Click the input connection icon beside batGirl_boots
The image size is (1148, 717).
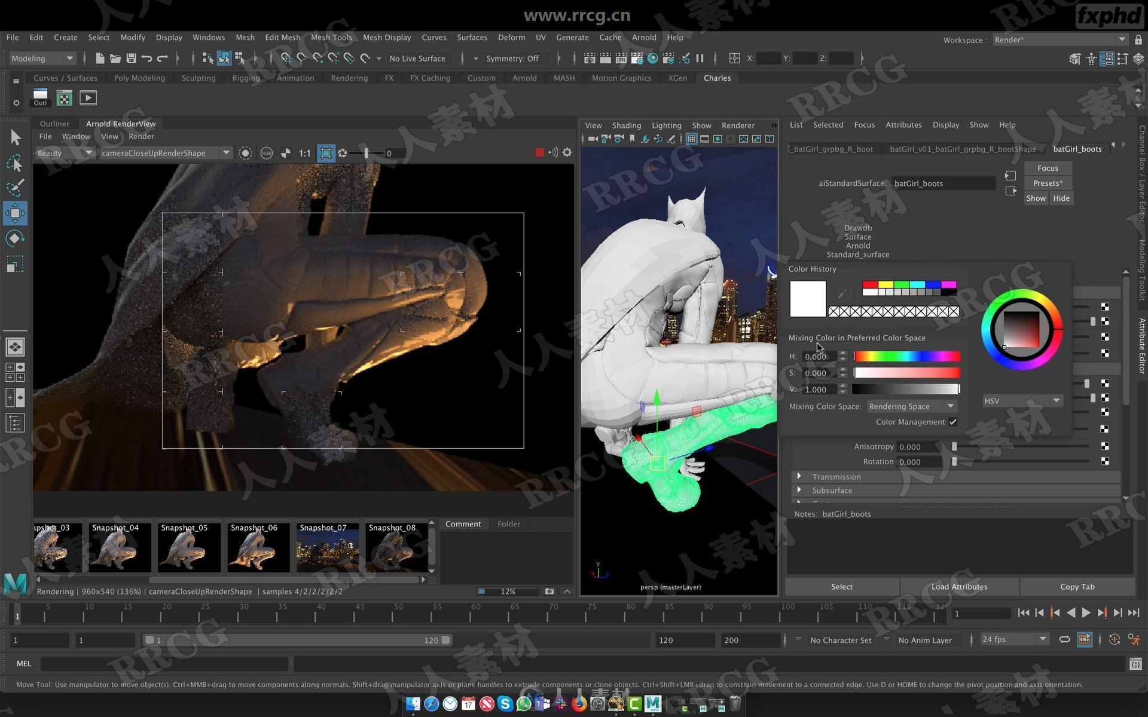[1010, 176]
